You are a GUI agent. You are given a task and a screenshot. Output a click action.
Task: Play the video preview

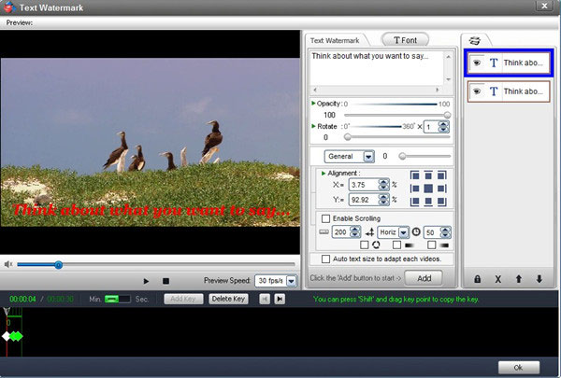pyautogui.click(x=146, y=281)
